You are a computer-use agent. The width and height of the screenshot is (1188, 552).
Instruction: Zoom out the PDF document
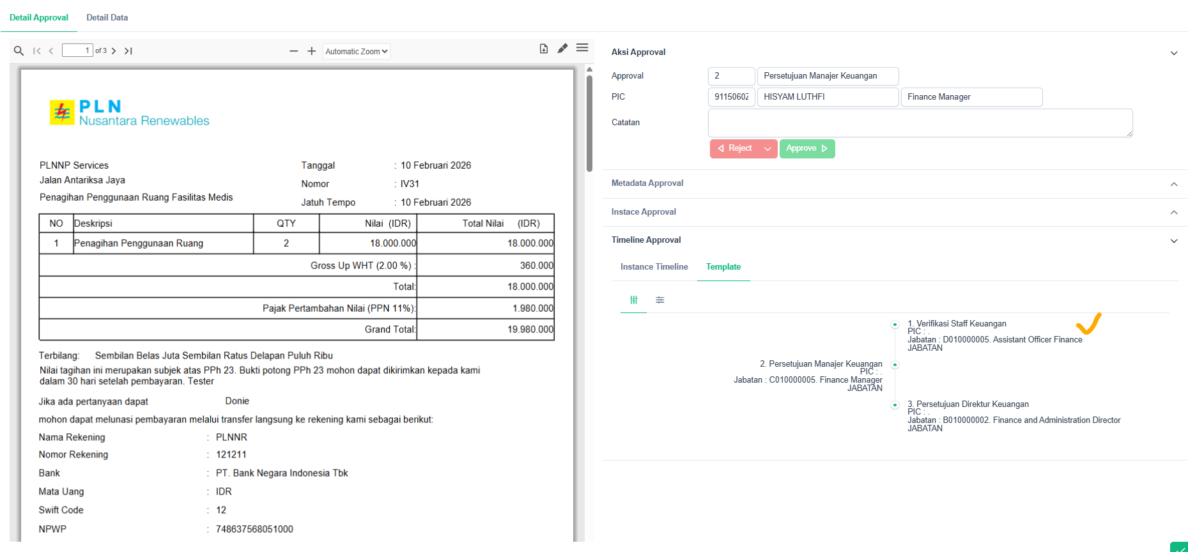click(x=293, y=51)
